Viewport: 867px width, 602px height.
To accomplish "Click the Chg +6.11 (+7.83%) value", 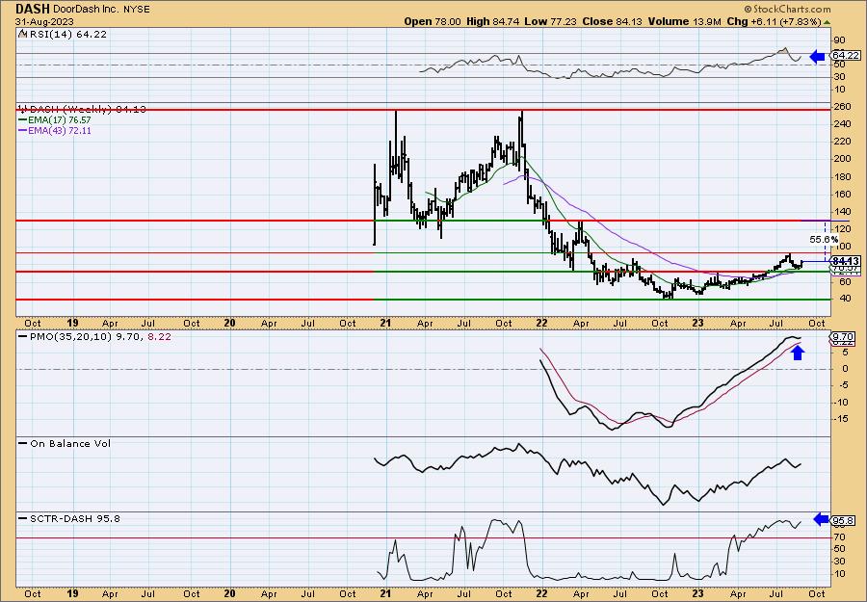I will [x=775, y=21].
